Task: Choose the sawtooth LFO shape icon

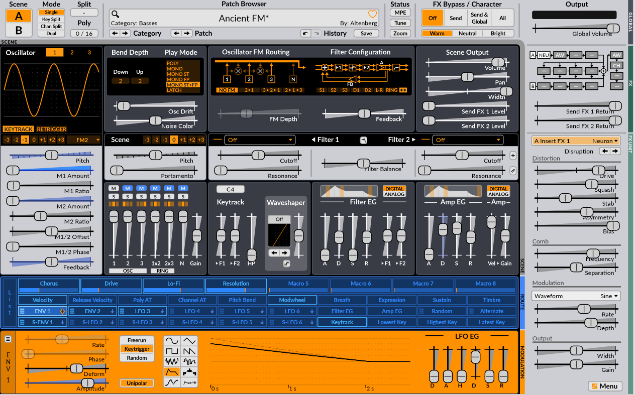Action: point(189,351)
